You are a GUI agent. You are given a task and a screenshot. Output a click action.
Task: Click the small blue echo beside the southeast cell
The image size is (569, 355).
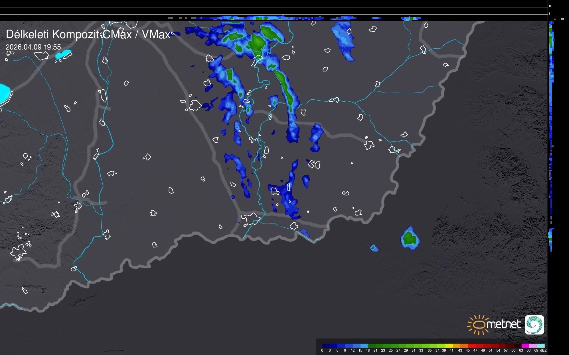pyautogui.click(x=374, y=248)
